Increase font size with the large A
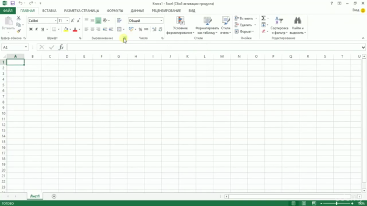This screenshot has height=206, width=367. [x=73, y=21]
